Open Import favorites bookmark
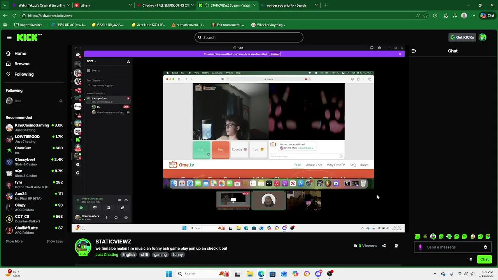498x280 pixels. tap(28, 25)
